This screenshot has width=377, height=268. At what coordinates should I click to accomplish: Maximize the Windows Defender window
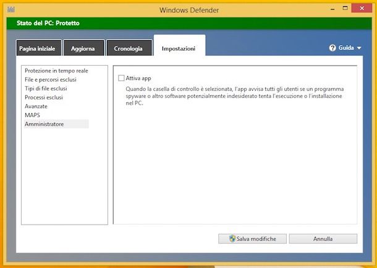tap(345, 8)
